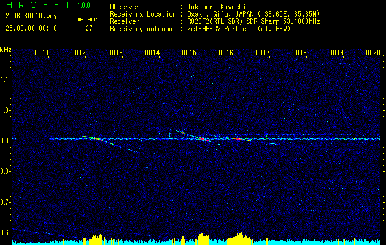Click time marker 0013
The width and height of the screenshot is (386, 245).
[x=115, y=53]
